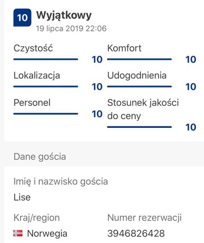The image size is (204, 243).
Task: Click the Komfort score value 10
Action: (191, 59)
